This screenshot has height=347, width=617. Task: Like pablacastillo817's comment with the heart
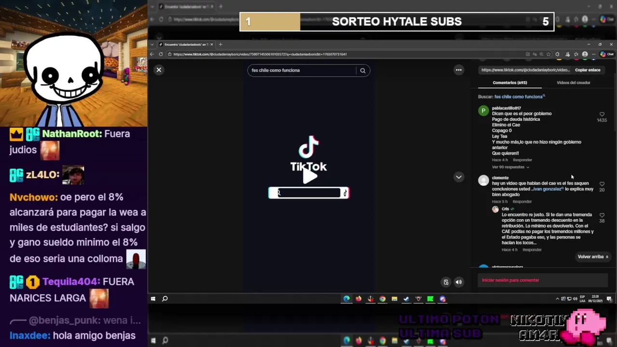[x=602, y=115]
